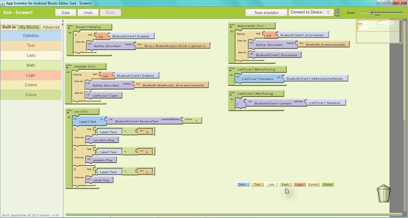Click the help question mark icon
Image resolution: width=408 pixels, height=218 pixels.
(337, 13)
